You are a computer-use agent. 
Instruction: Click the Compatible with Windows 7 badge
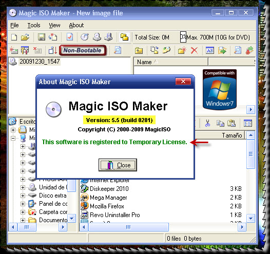pos(220,89)
